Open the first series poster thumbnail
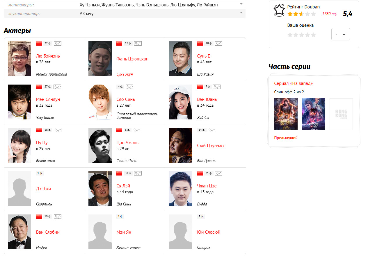 click(x=286, y=114)
